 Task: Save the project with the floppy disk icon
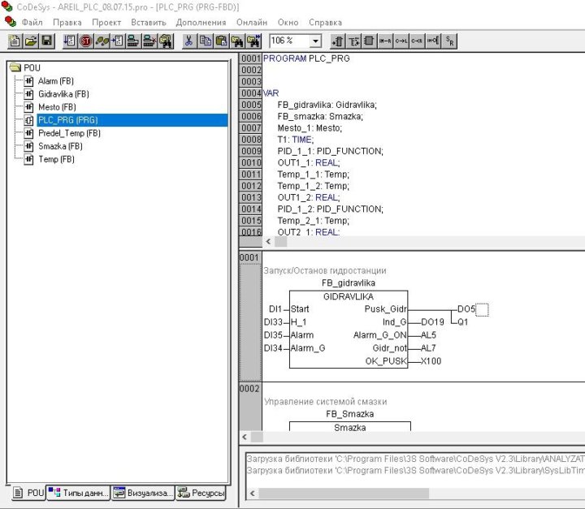tap(46, 41)
